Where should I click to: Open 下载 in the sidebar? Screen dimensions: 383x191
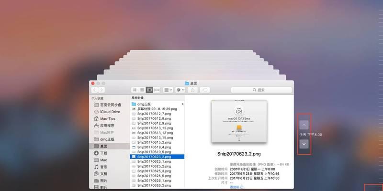click(110, 153)
